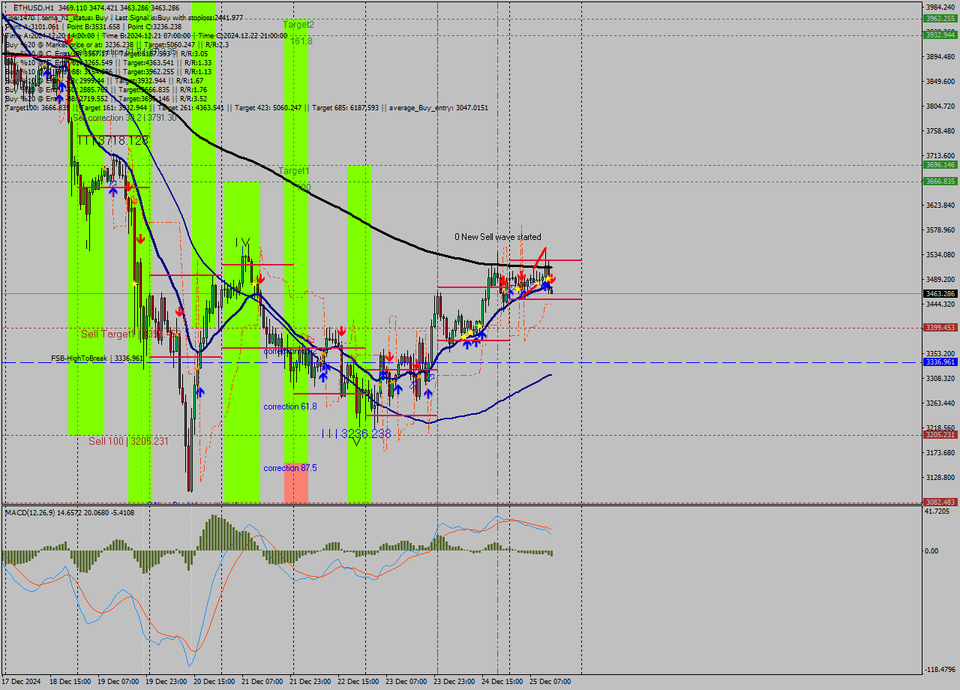Image resolution: width=960 pixels, height=690 pixels.
Task: Click the 3984.240 price scale value
Action: [x=940, y=7]
